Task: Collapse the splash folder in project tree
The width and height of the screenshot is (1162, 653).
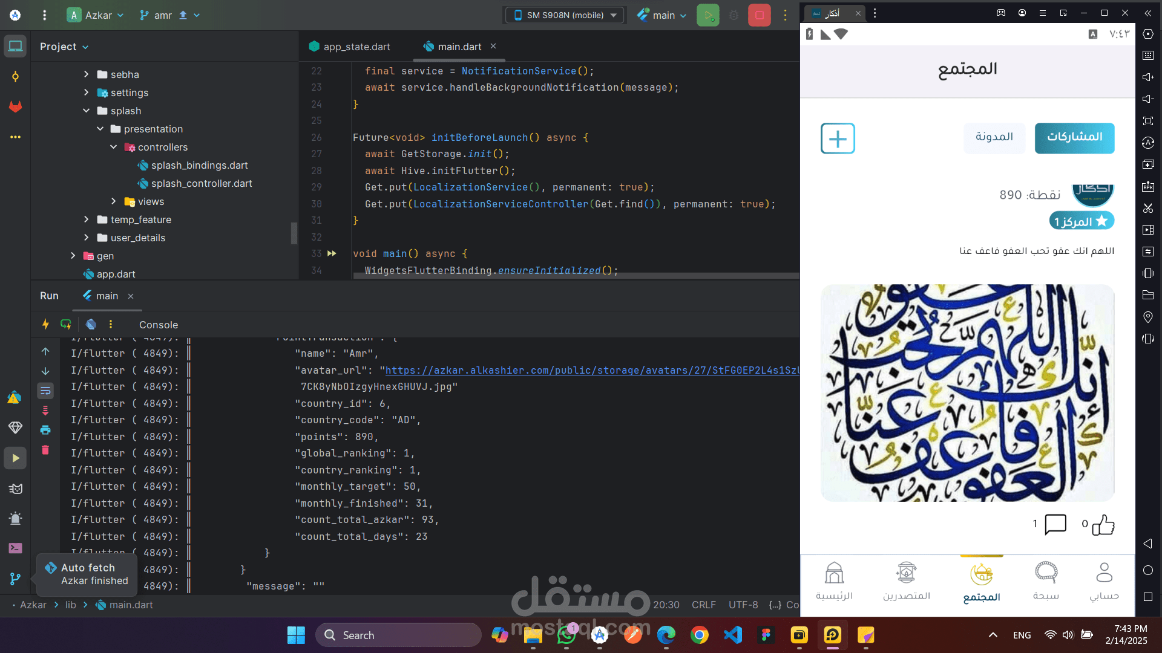Action: point(87,111)
